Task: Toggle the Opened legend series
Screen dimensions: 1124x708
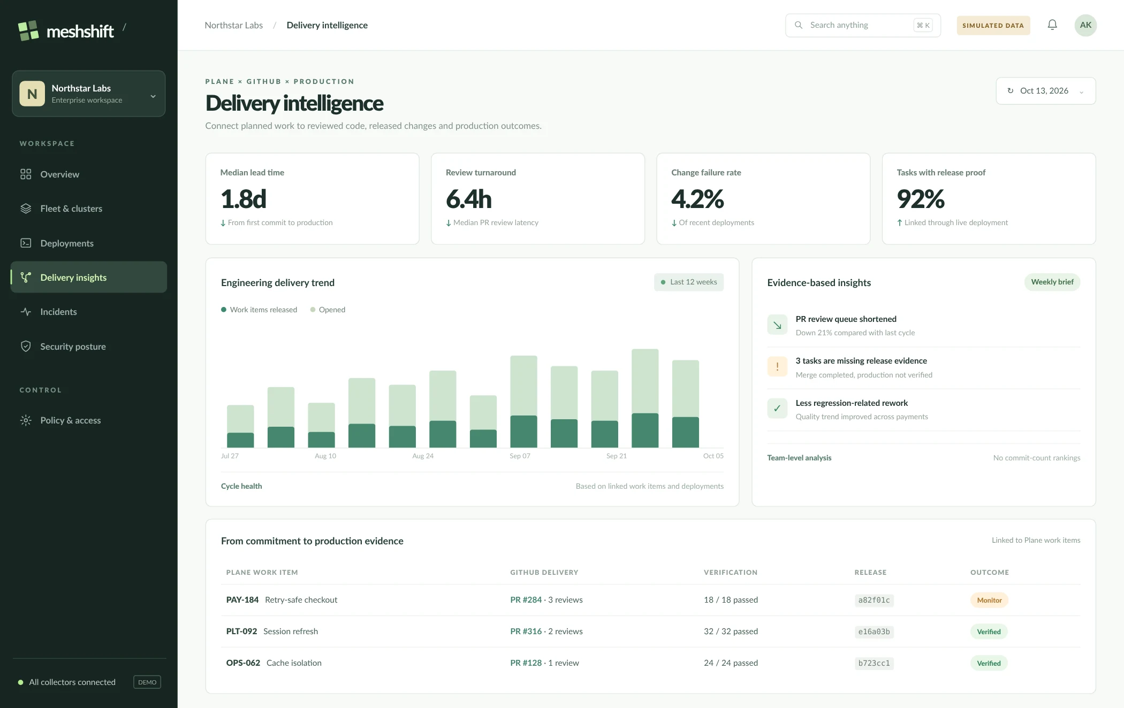Action: click(x=328, y=310)
